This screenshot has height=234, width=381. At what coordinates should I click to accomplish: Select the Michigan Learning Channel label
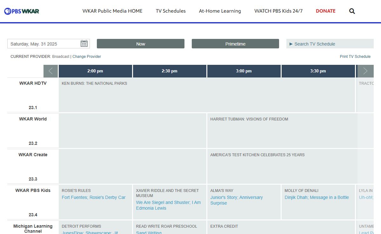click(x=33, y=229)
